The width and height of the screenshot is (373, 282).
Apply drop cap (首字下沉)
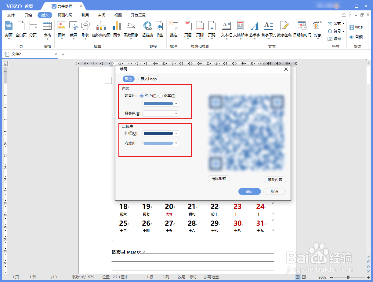(x=269, y=30)
